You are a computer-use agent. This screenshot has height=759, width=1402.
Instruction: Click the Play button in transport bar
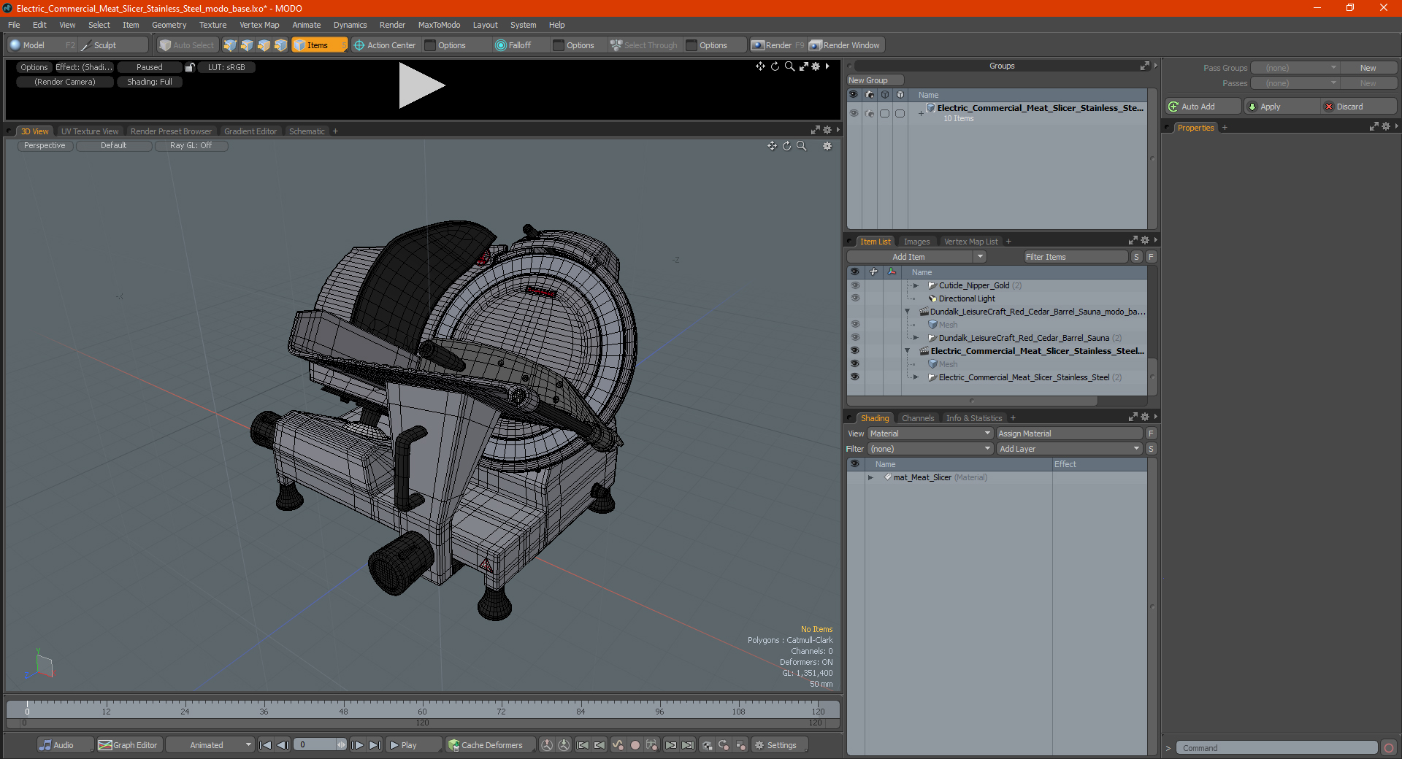click(x=413, y=745)
